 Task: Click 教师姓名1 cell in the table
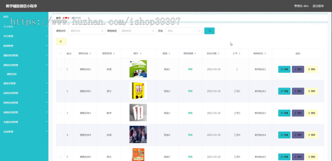click(x=260, y=69)
